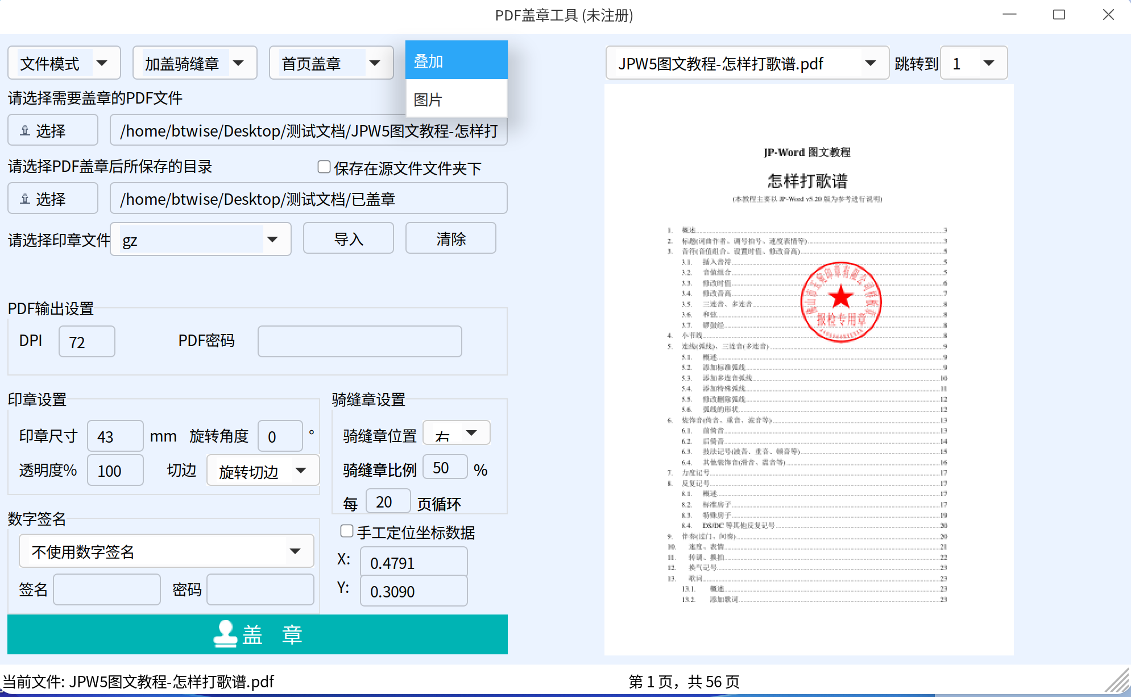Click the 页循环 field showing 20

pos(388,501)
